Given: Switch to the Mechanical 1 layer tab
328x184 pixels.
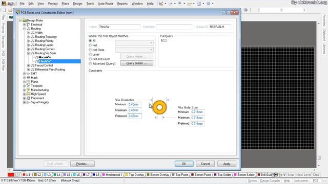Looking at the screenshot, I should [x=112, y=175].
